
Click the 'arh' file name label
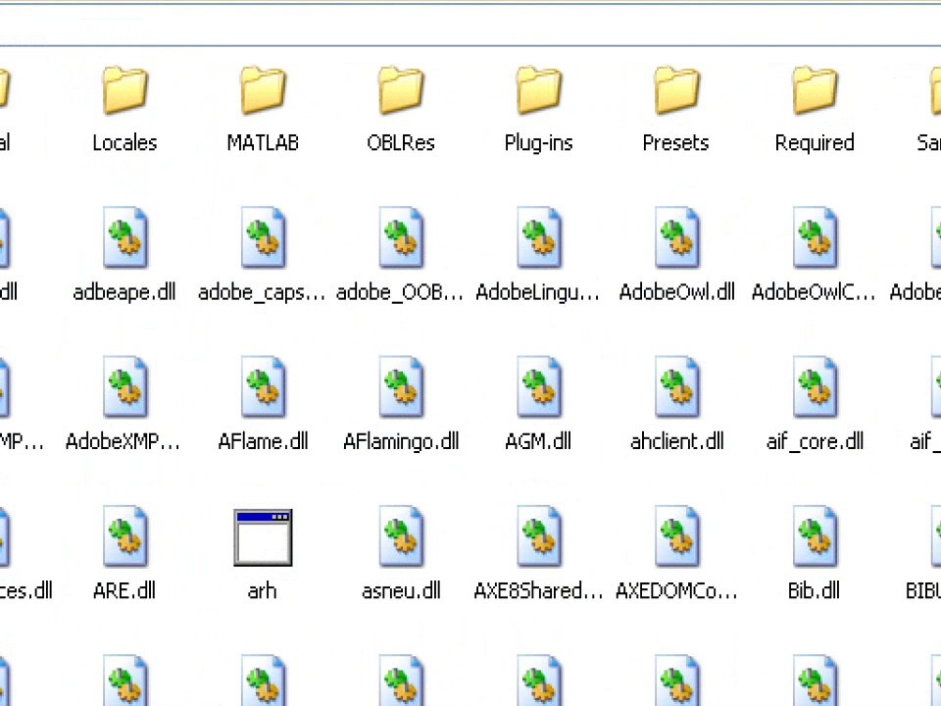pos(263,591)
